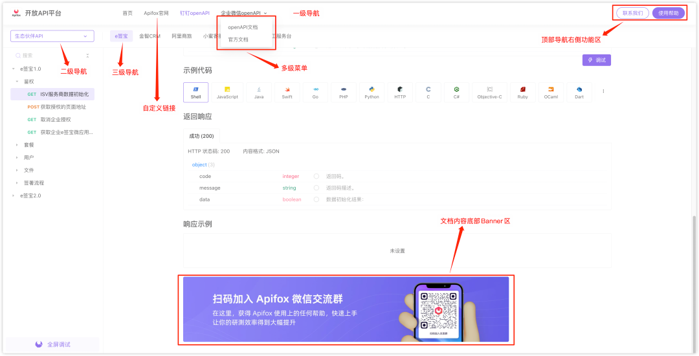Select the Ruby code example
This screenshot has height=356, width=699.
[522, 92]
